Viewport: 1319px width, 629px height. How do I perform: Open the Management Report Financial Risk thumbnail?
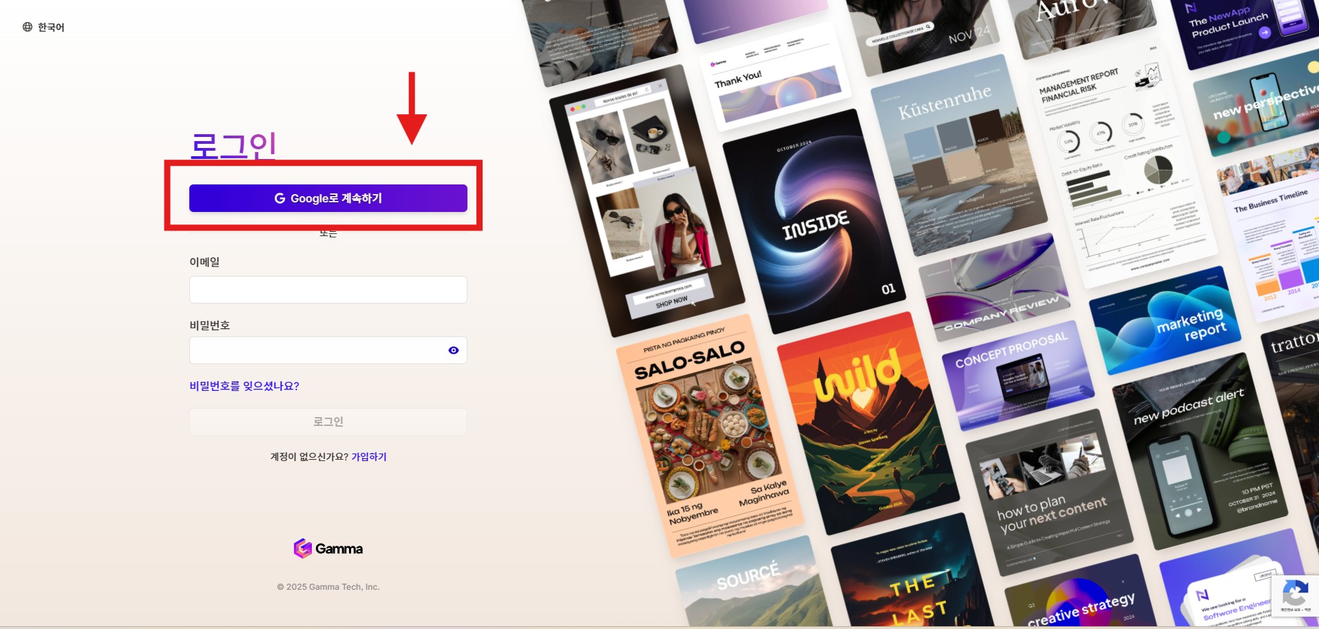pyautogui.click(x=1124, y=165)
